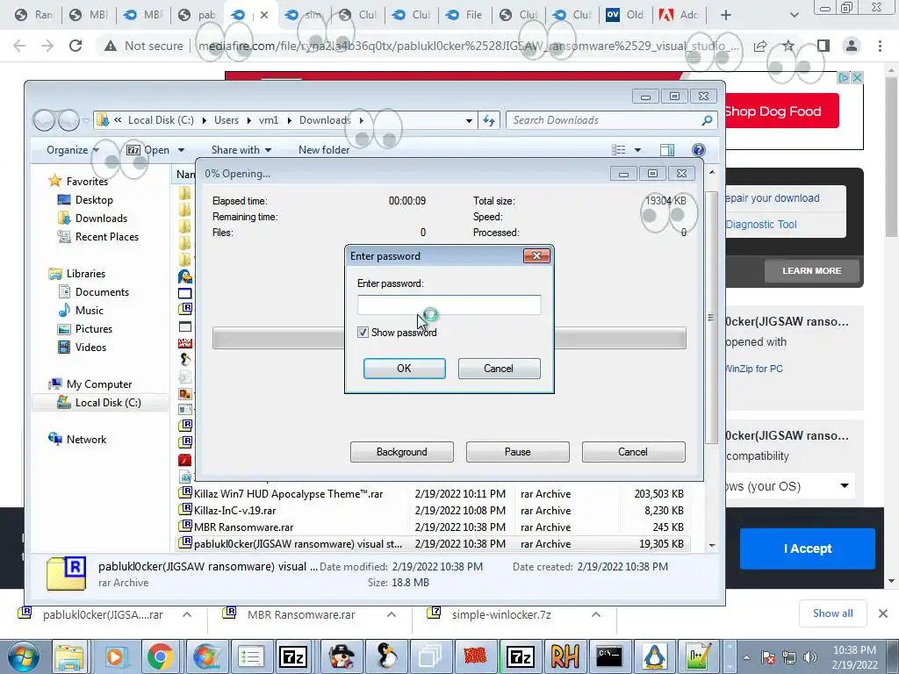The image size is (899, 674).
Task: Click the Name column header
Action: click(x=184, y=175)
